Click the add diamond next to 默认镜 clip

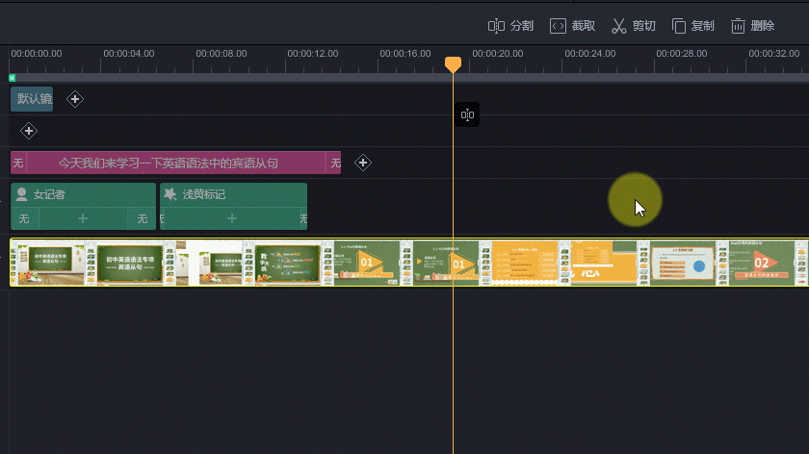coord(75,99)
